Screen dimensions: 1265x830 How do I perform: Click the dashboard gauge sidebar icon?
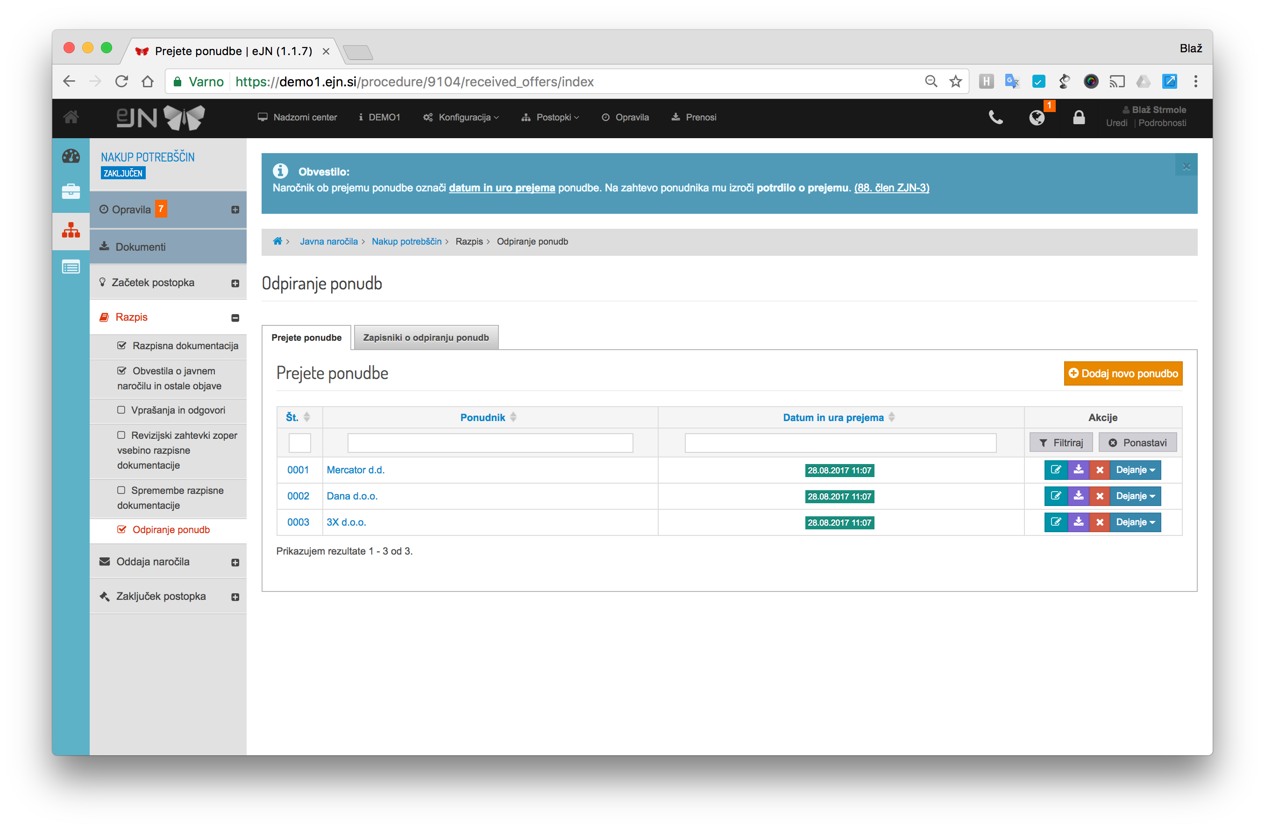point(71,156)
